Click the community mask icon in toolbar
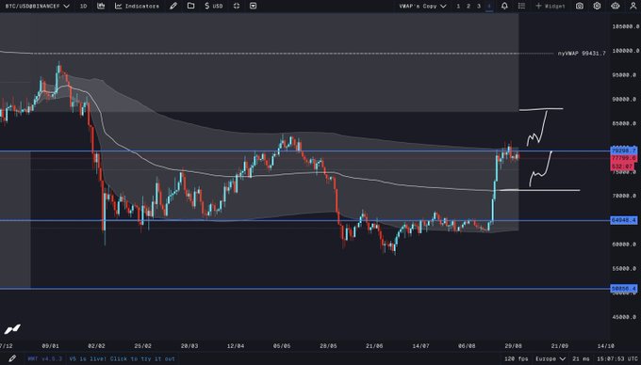Screen dimensions: 641x365 pos(615,6)
